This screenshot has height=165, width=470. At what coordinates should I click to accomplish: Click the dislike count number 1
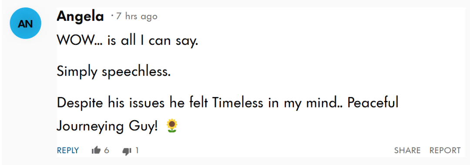(x=137, y=150)
